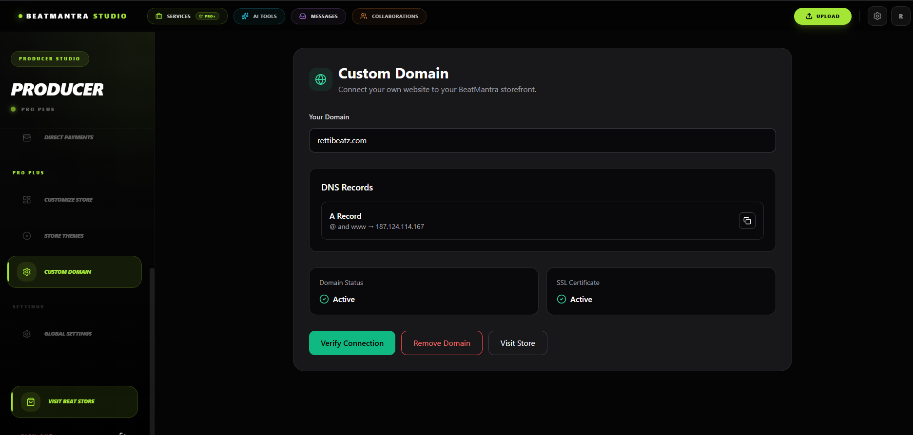Select Custom Domain sidebar item
Image resolution: width=913 pixels, height=435 pixels.
pos(74,272)
